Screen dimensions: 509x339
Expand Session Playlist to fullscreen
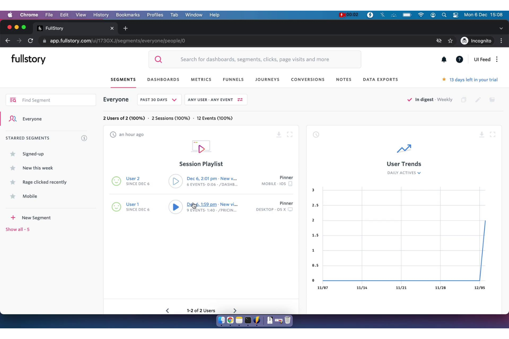(x=290, y=135)
